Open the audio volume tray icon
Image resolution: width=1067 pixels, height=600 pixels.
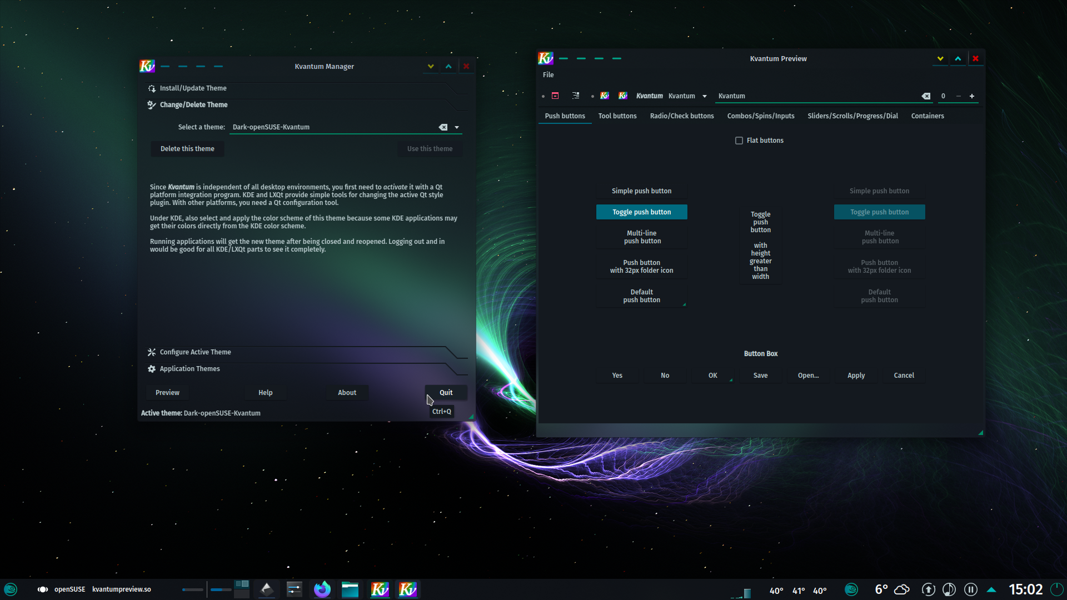tap(949, 589)
